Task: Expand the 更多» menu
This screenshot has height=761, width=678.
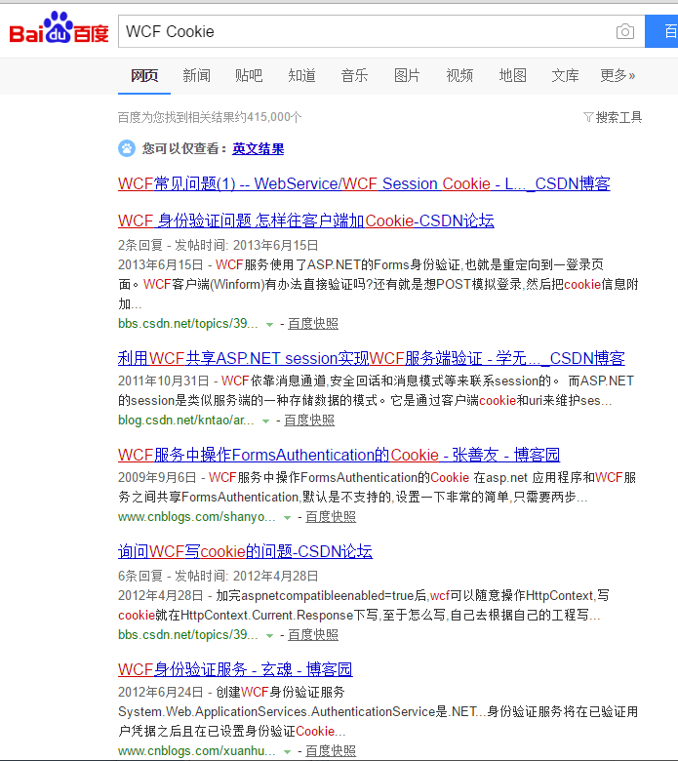Action: coord(618,76)
